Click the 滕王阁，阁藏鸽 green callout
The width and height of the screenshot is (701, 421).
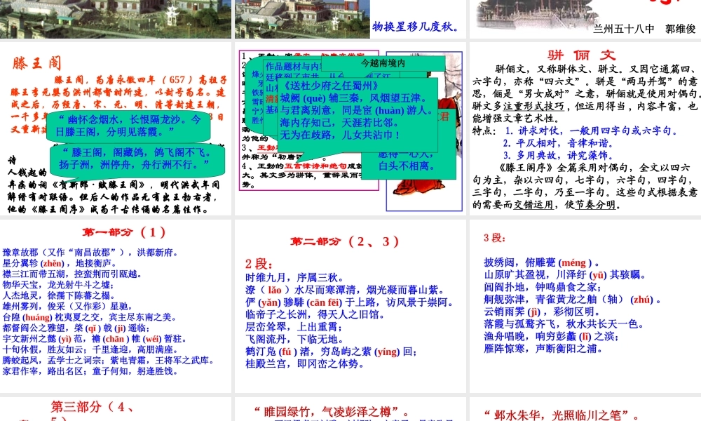(x=137, y=159)
